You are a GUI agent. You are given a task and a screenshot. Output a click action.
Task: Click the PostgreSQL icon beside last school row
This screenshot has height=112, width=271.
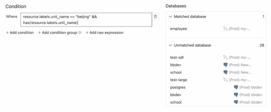[x=236, y=102]
